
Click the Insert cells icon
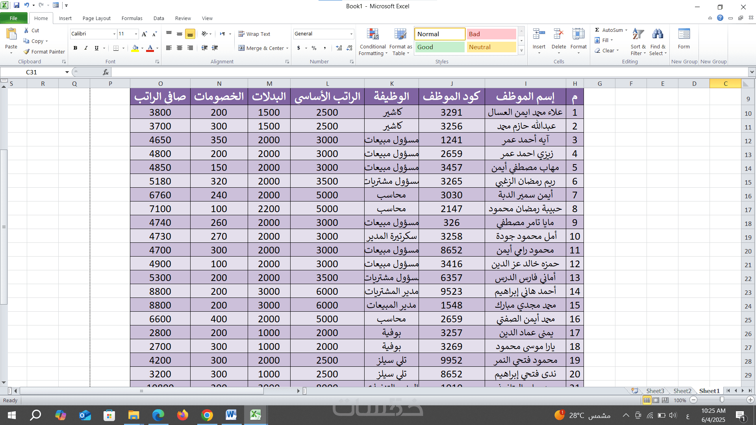point(539,35)
